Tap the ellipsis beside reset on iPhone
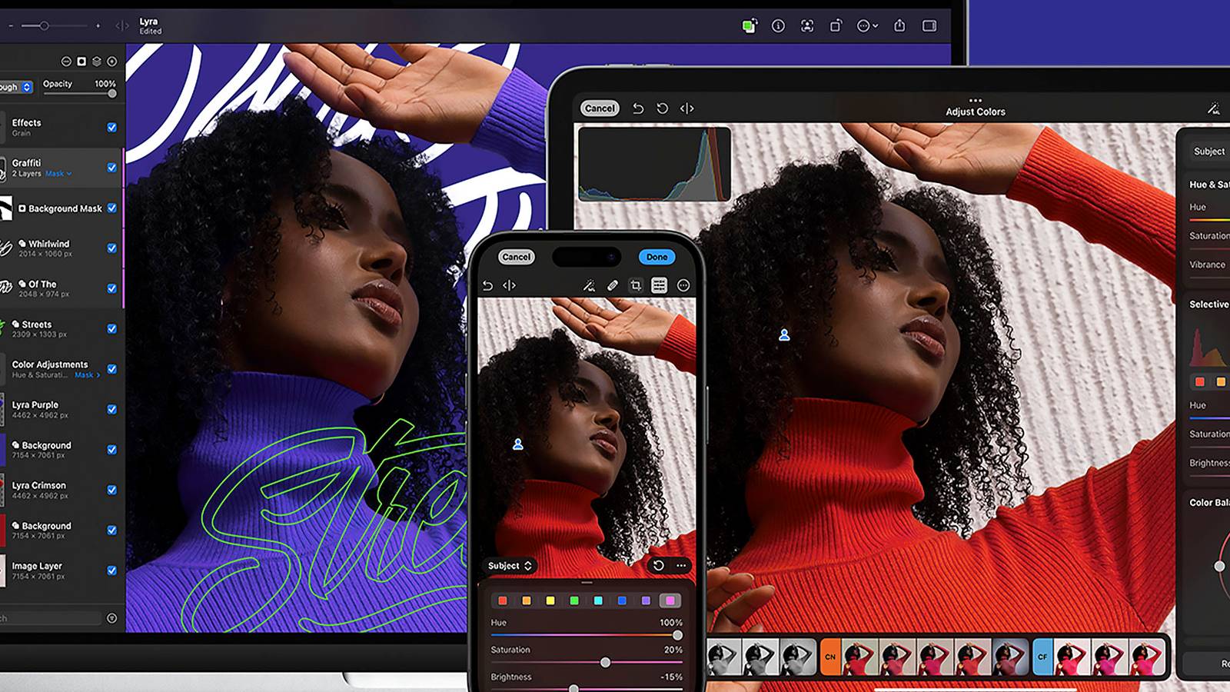 [x=681, y=566]
